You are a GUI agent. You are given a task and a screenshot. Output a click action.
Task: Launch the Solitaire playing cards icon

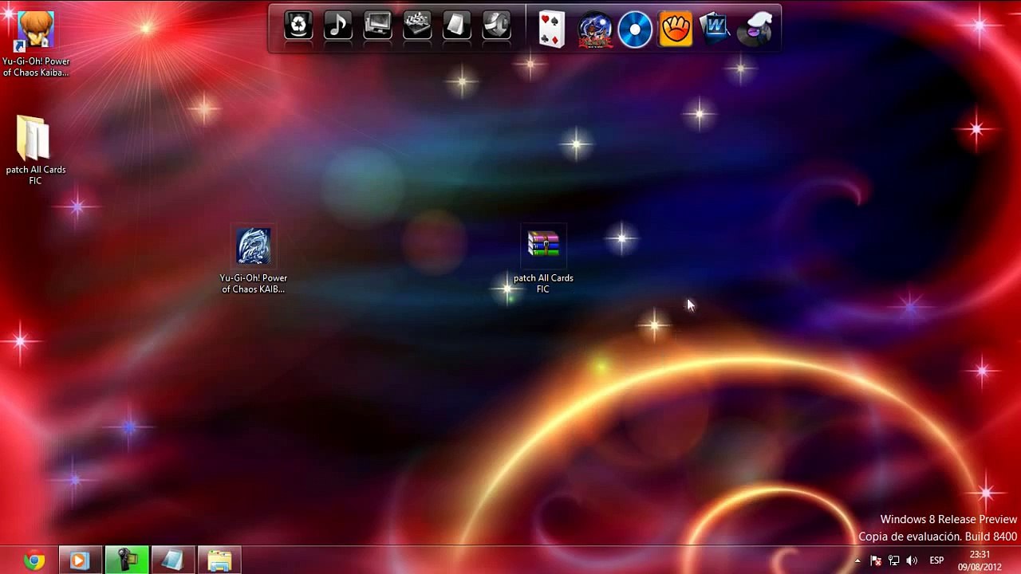click(551, 29)
